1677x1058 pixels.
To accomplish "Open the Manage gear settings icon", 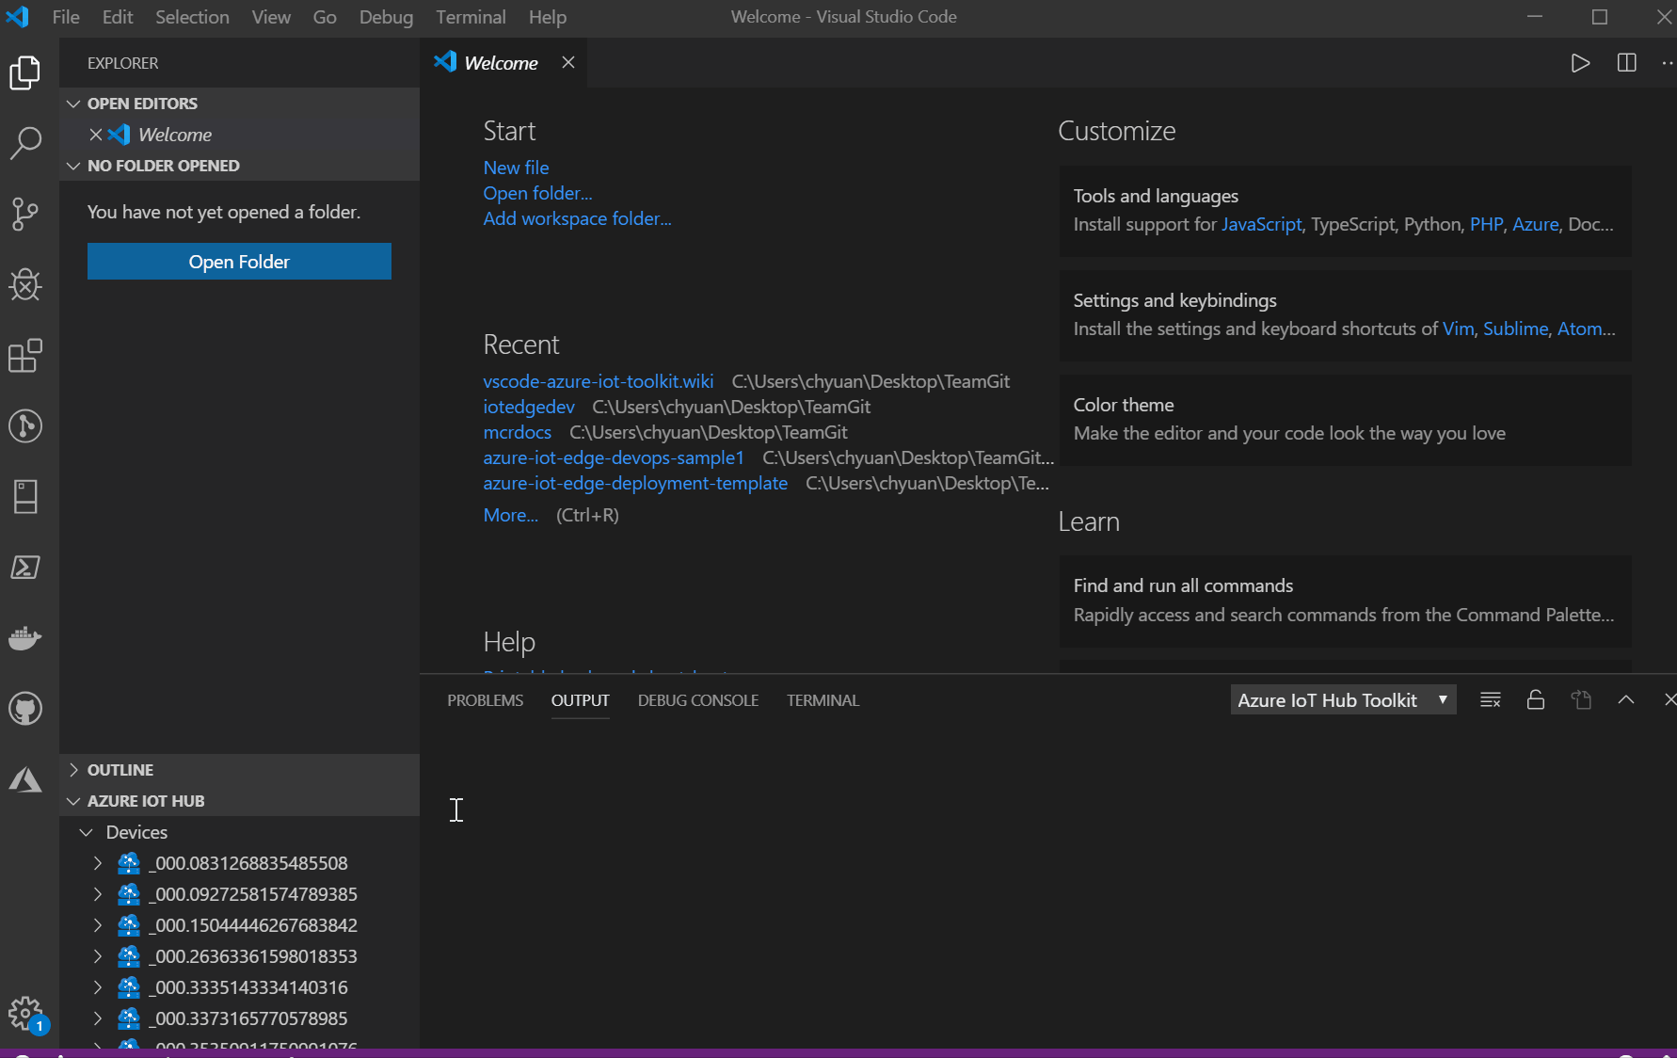I will click(x=25, y=1014).
